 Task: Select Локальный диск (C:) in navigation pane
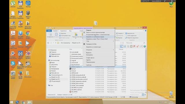(x=56, y=75)
